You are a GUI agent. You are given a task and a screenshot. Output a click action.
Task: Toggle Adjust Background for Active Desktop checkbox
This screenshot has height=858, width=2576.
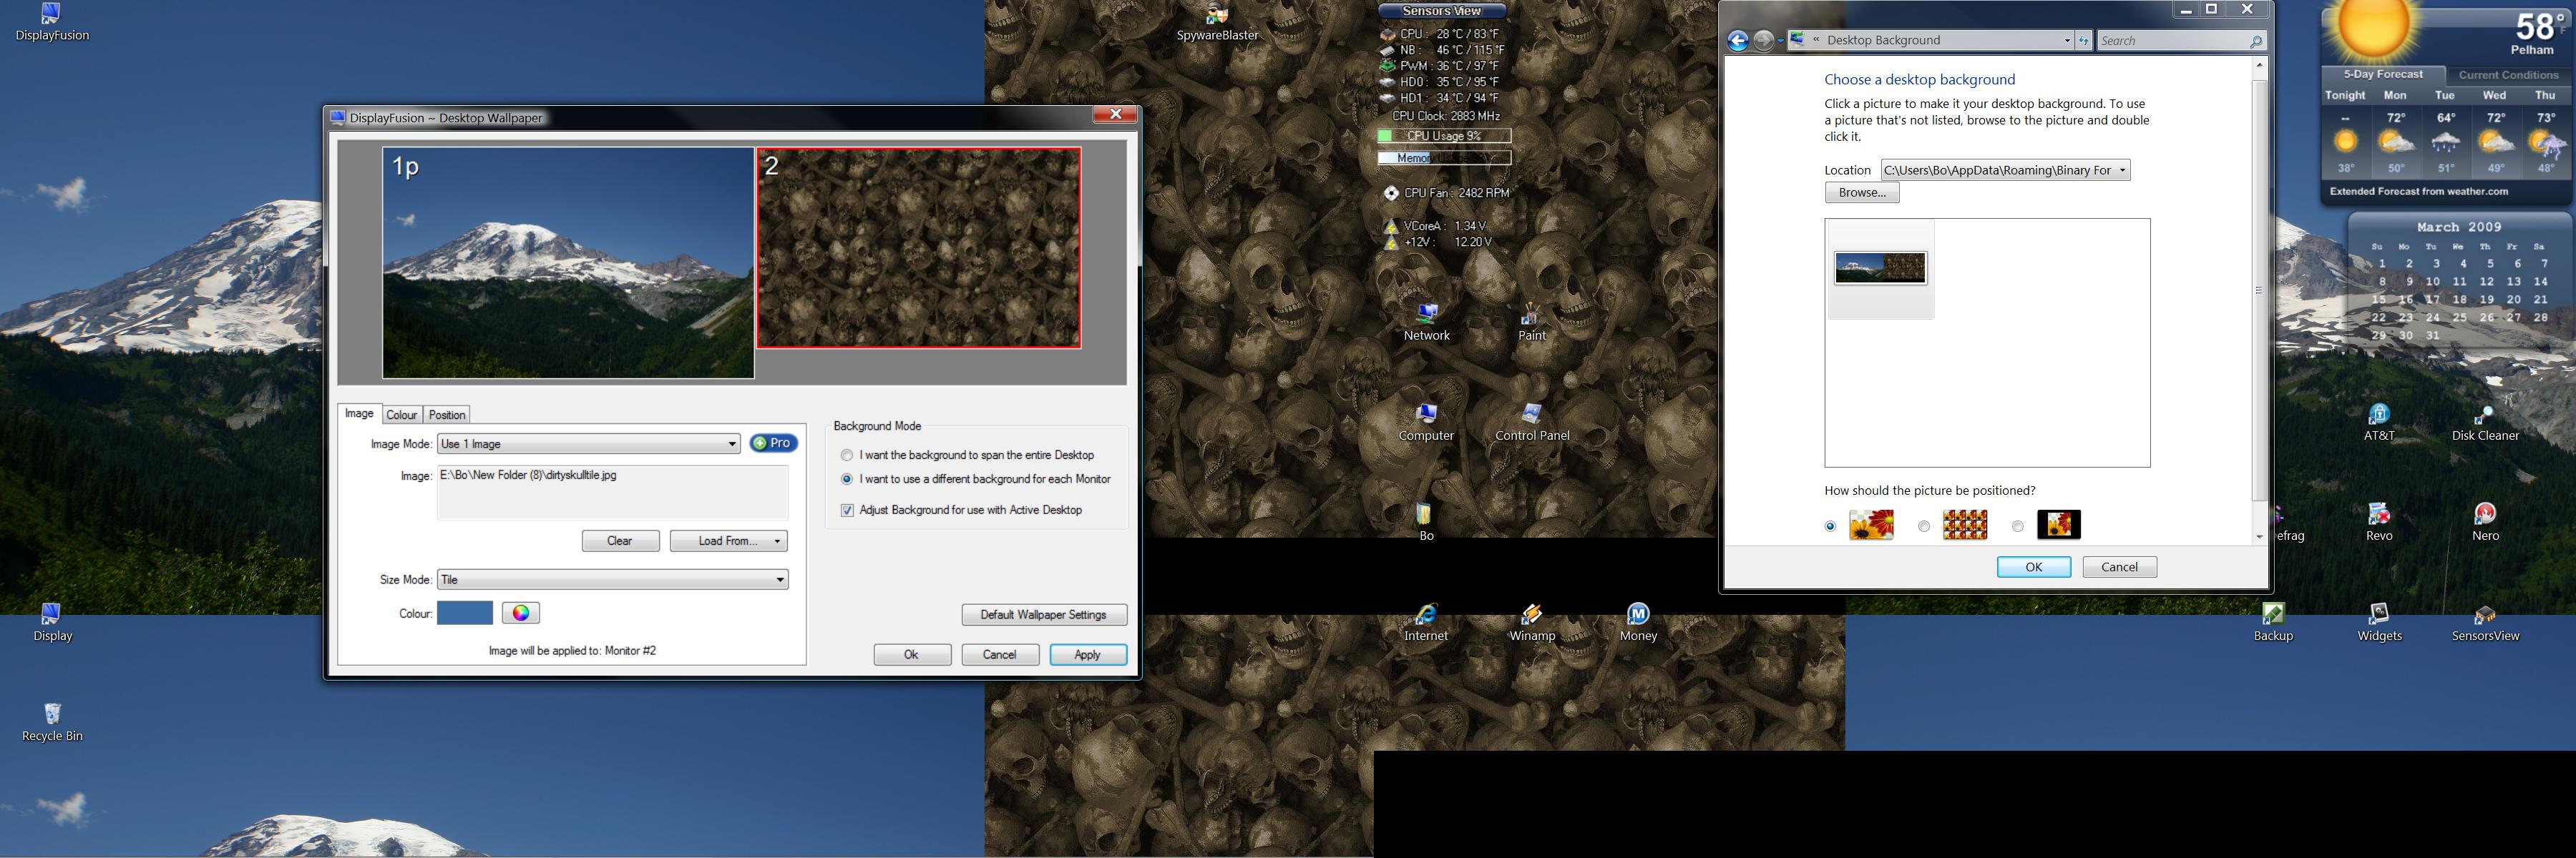[847, 511]
